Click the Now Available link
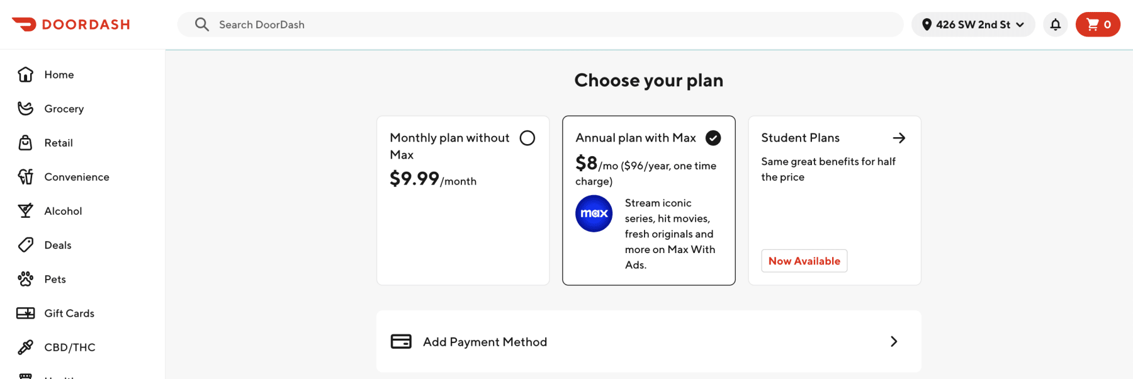 click(804, 260)
